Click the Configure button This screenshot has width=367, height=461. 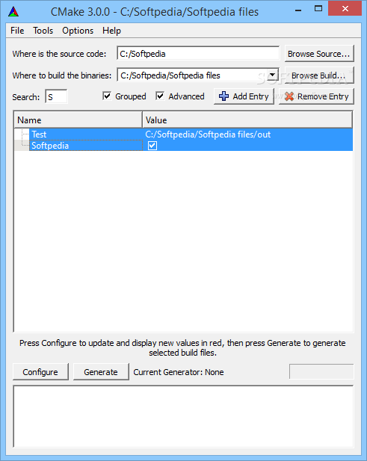point(40,372)
